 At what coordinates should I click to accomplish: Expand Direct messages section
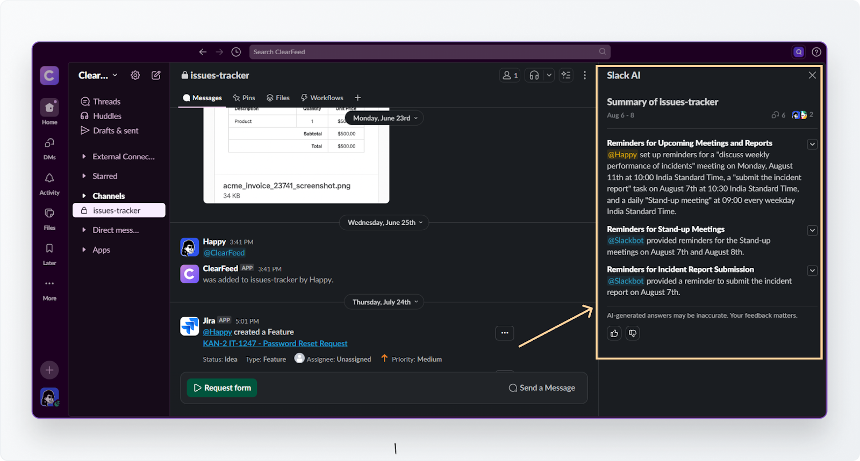(84, 230)
